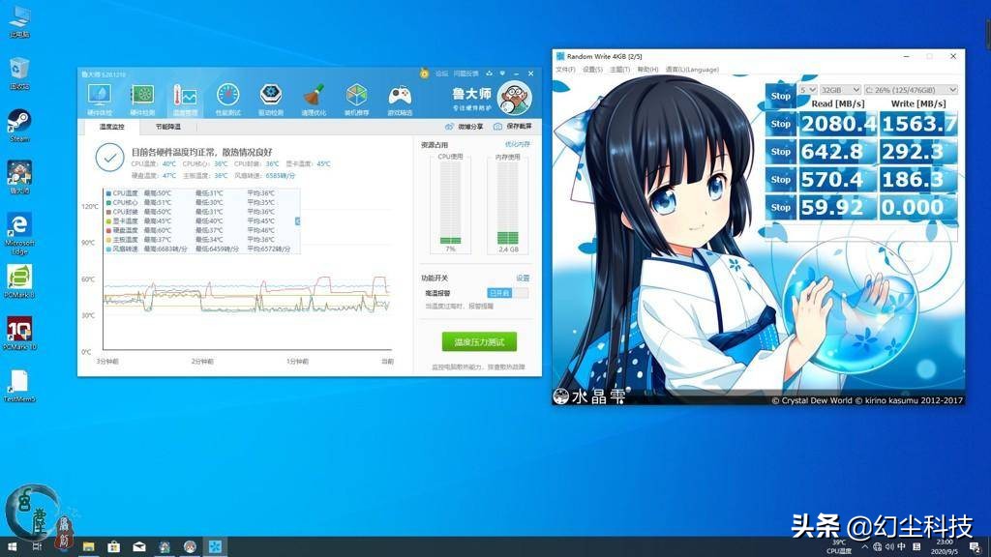The width and height of the screenshot is (991, 557).
Task: Open the 设置(S) menu in CrystalDiskMark
Action: [x=593, y=70]
